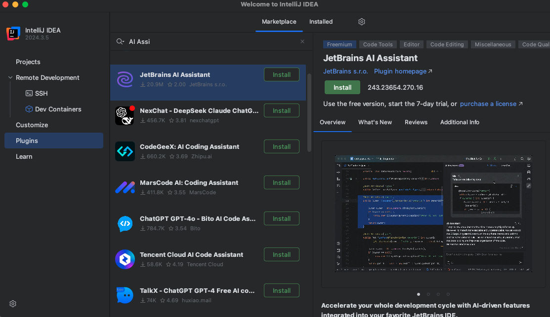Install Tencent Cloud AI Code Assistant
The height and width of the screenshot is (317, 550).
point(282,255)
